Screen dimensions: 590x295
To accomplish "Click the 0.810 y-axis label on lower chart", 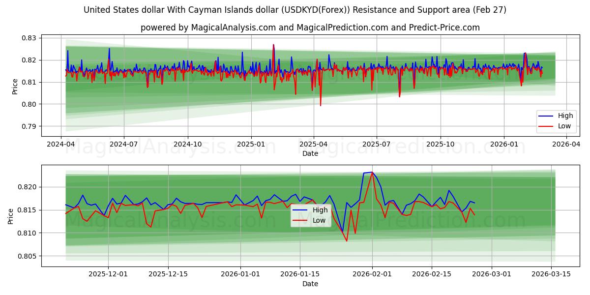I will tap(28, 233).
